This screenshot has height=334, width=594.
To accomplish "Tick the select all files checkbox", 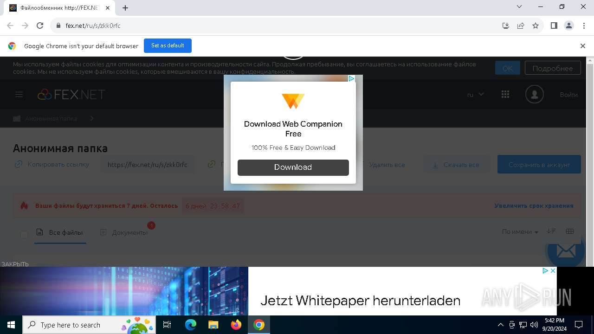I will tap(24, 235).
